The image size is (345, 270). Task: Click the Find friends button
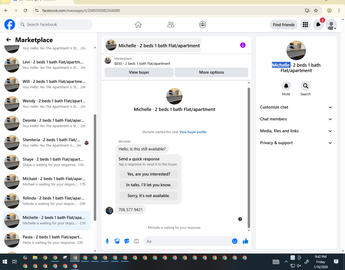pyautogui.click(x=284, y=25)
